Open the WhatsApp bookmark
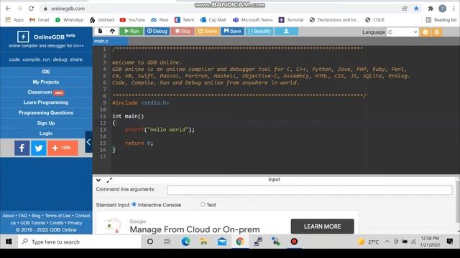 click(70, 20)
